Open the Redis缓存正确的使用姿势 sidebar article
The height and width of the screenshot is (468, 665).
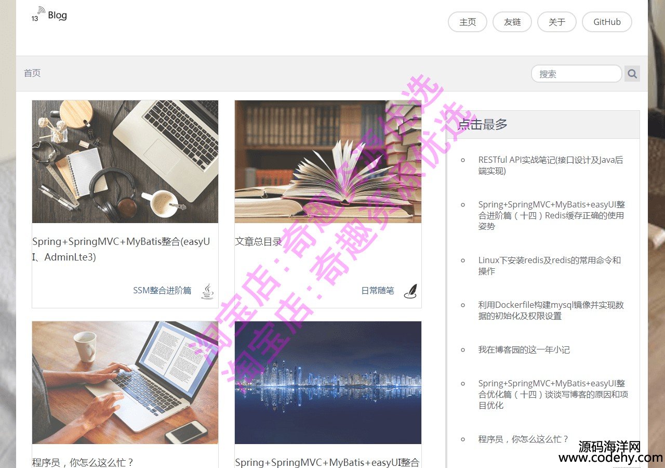[552, 215]
